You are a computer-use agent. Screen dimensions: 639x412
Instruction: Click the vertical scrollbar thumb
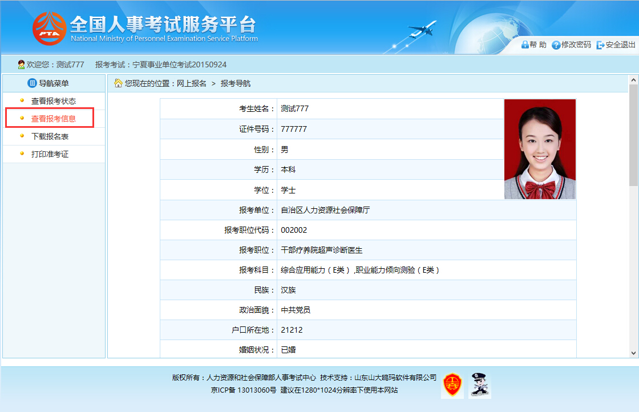[633, 135]
